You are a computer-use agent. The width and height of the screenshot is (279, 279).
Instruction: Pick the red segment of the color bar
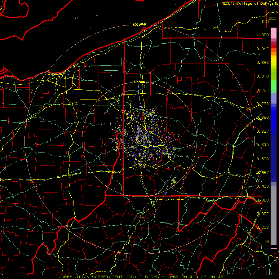coord(274,46)
